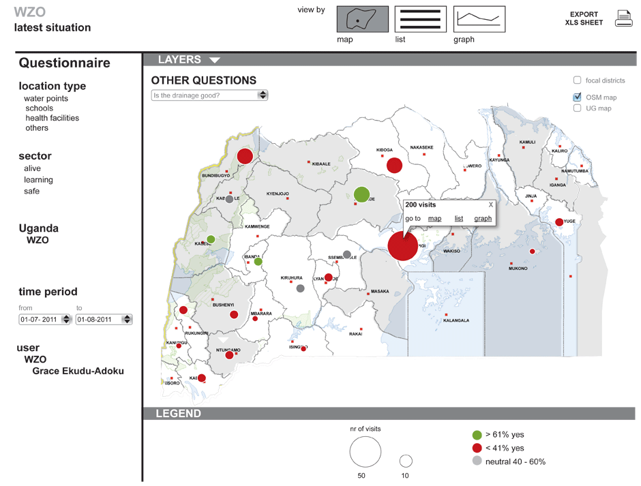This screenshot has height=486, width=641.
Task: Click the to date field 01-08-2011
Action: coord(104,319)
